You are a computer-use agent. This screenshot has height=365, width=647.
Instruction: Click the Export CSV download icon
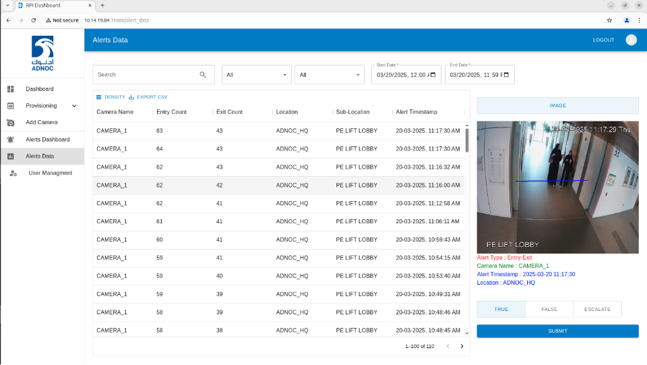point(131,97)
